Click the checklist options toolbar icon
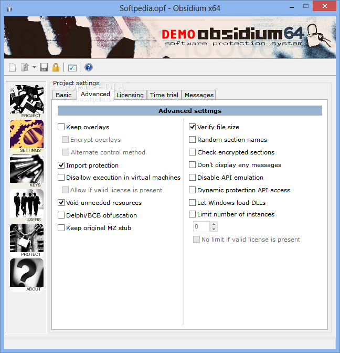340x353 pixels. 72,68
